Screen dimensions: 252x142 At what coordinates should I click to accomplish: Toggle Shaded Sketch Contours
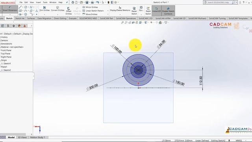point(168,11)
